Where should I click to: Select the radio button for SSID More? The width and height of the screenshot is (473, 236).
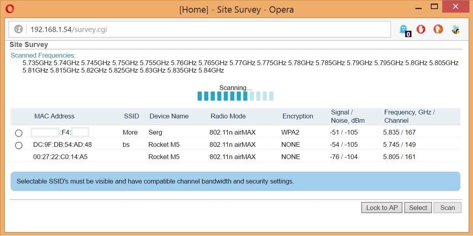tap(19, 133)
